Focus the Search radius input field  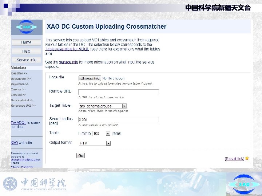[119, 120]
